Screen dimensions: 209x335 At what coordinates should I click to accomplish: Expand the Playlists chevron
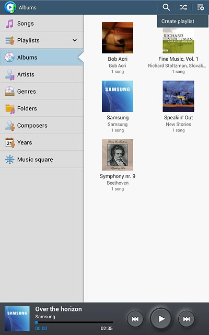pos(75,40)
